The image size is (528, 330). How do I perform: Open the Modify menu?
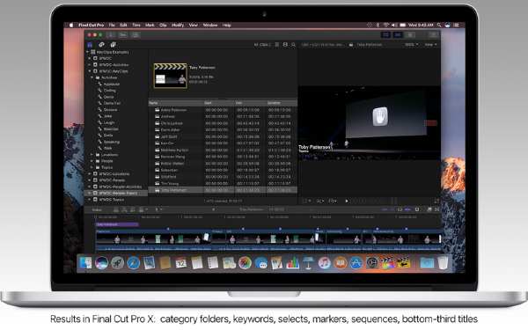tap(178, 25)
